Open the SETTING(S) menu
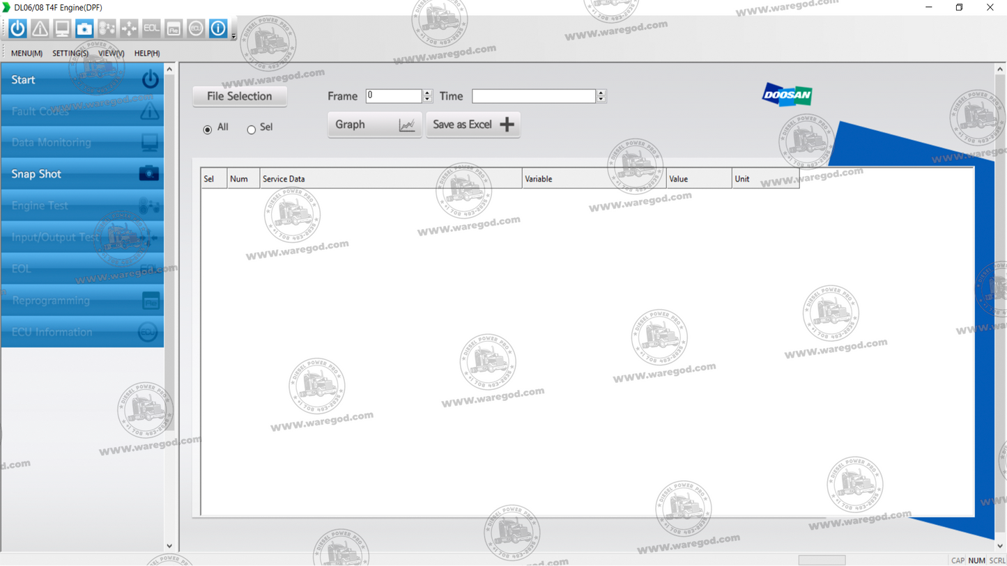The image size is (1007, 566). [x=70, y=53]
